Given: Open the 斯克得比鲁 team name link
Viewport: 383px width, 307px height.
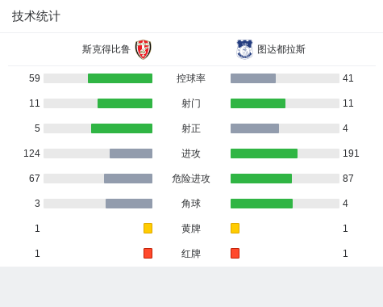Looking at the screenshot, I should [106, 49].
